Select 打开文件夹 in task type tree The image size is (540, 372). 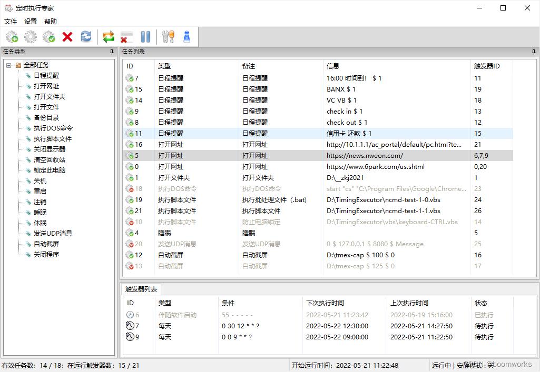[49, 97]
